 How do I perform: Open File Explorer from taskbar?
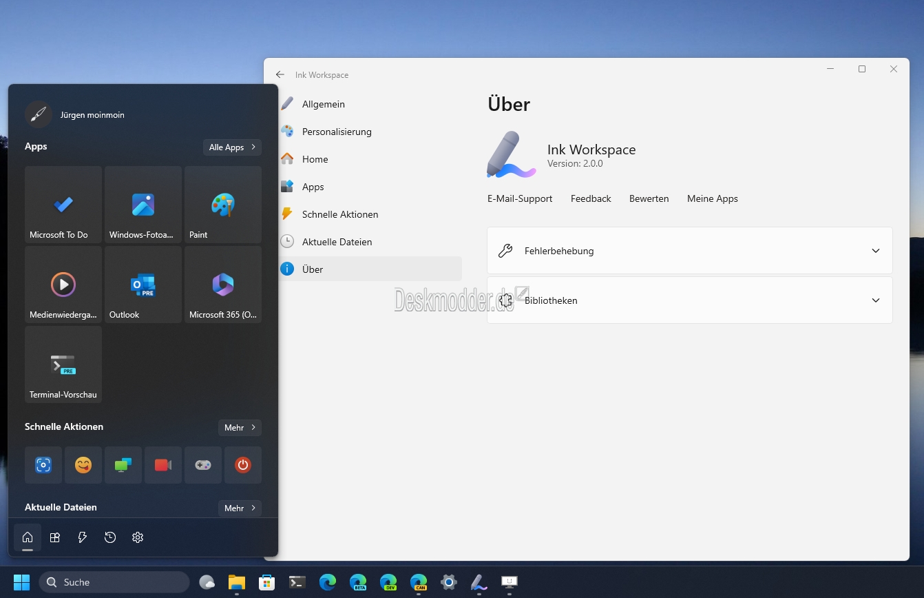[x=237, y=582]
